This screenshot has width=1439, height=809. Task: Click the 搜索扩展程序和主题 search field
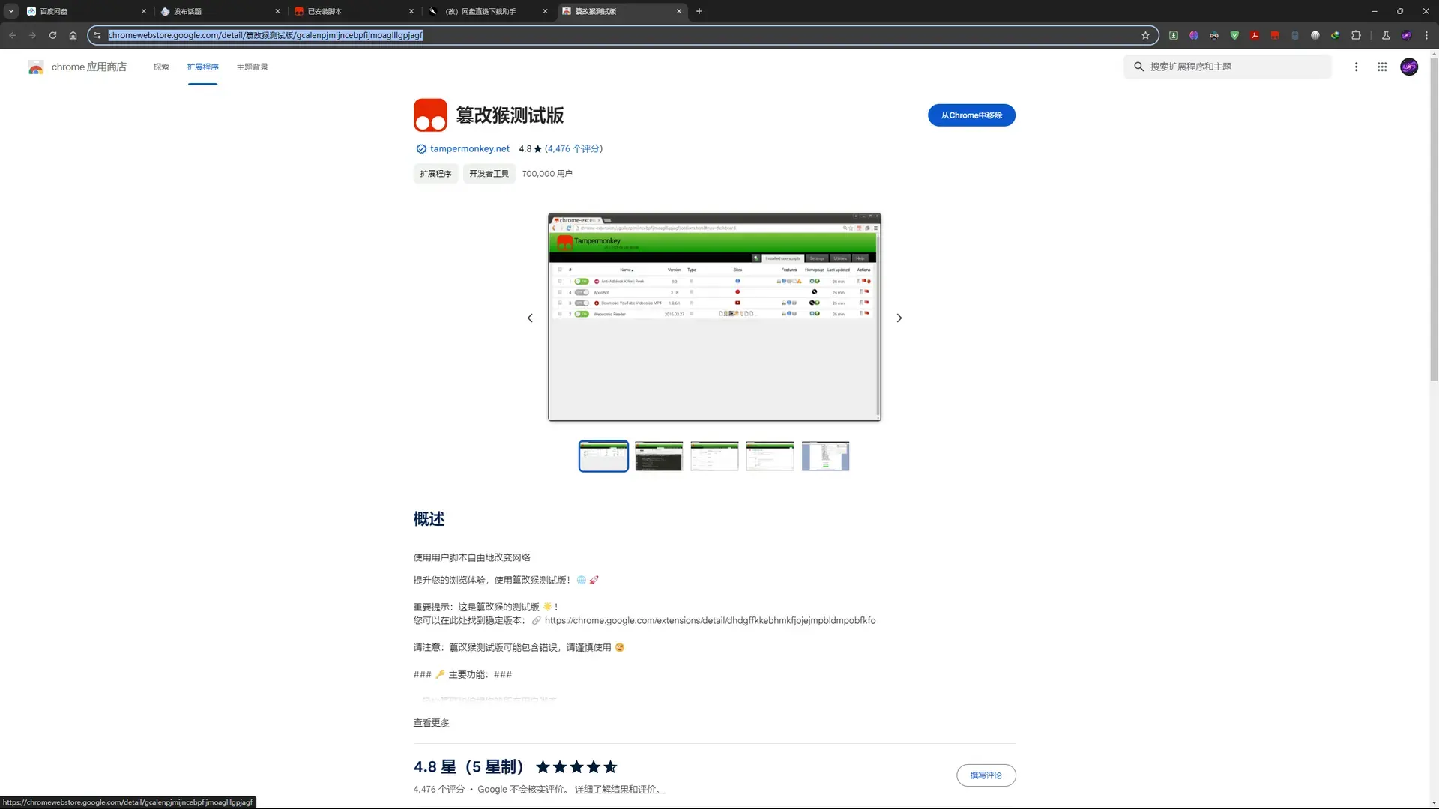click(x=1228, y=67)
